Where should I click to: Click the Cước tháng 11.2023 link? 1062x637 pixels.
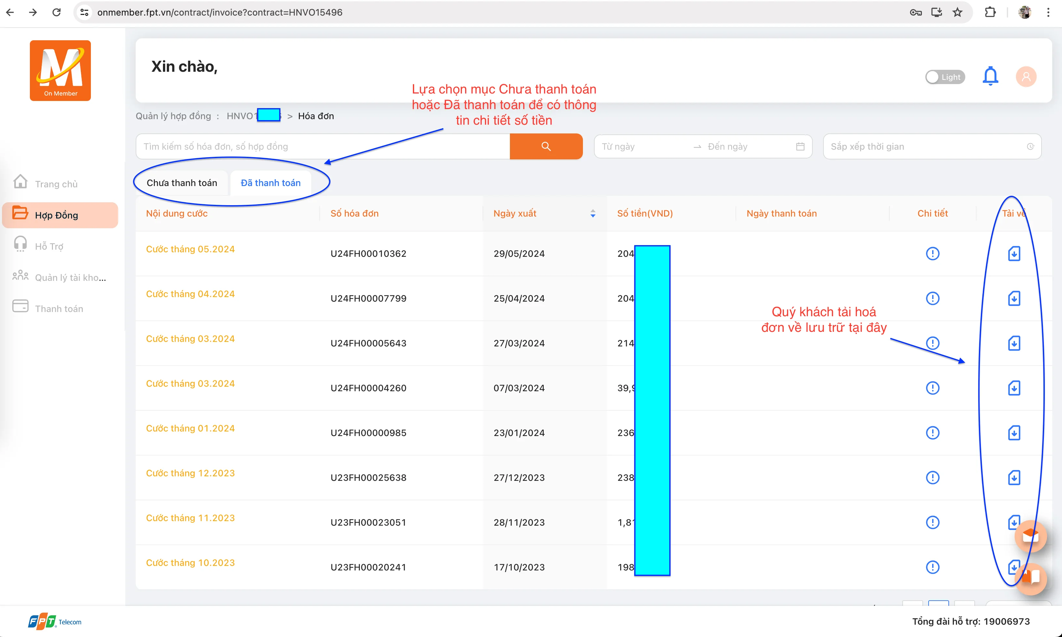coord(190,518)
